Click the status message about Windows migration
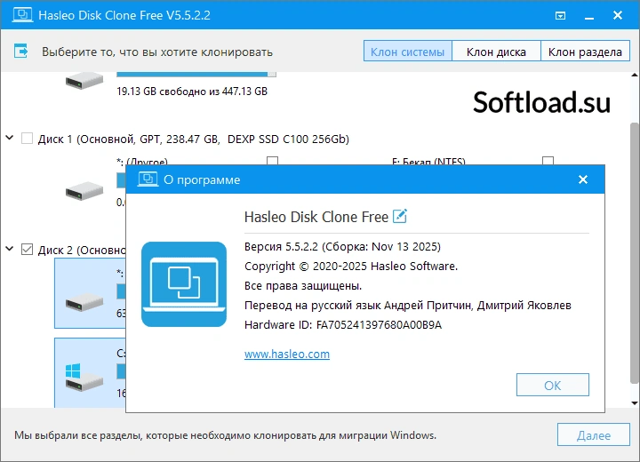Image resolution: width=640 pixels, height=462 pixels. (225, 435)
